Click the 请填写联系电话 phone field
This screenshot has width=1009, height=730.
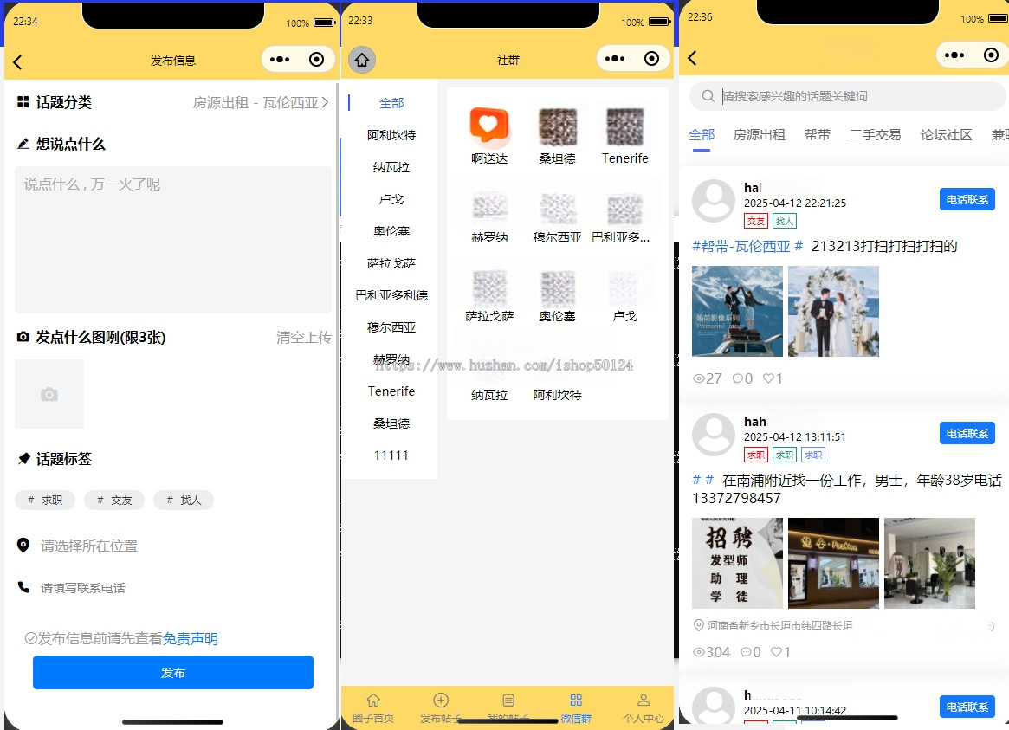coord(83,588)
